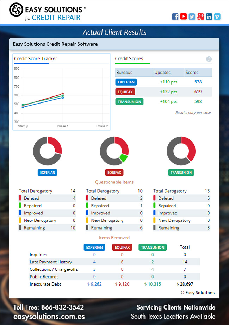Screen dimensions: 229x325
Task: Click the +104 pts TransUnion update
Action: [169, 101]
